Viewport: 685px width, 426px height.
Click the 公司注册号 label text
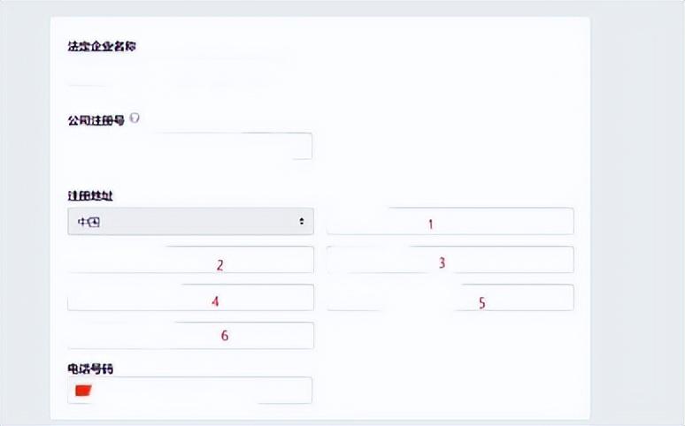[96, 120]
